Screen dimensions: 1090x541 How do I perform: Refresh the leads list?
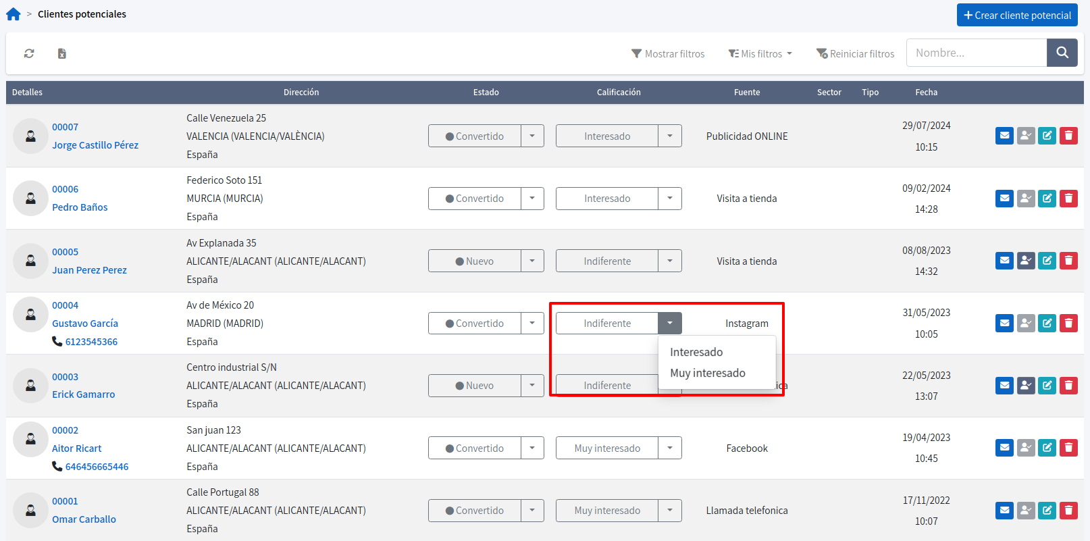[29, 53]
